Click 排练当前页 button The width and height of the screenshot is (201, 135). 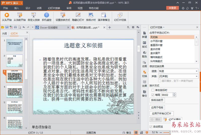[x=157, y=100]
